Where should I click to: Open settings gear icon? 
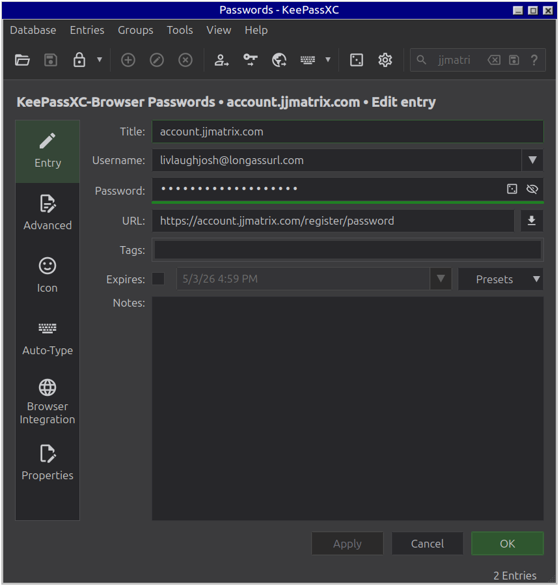tap(385, 60)
